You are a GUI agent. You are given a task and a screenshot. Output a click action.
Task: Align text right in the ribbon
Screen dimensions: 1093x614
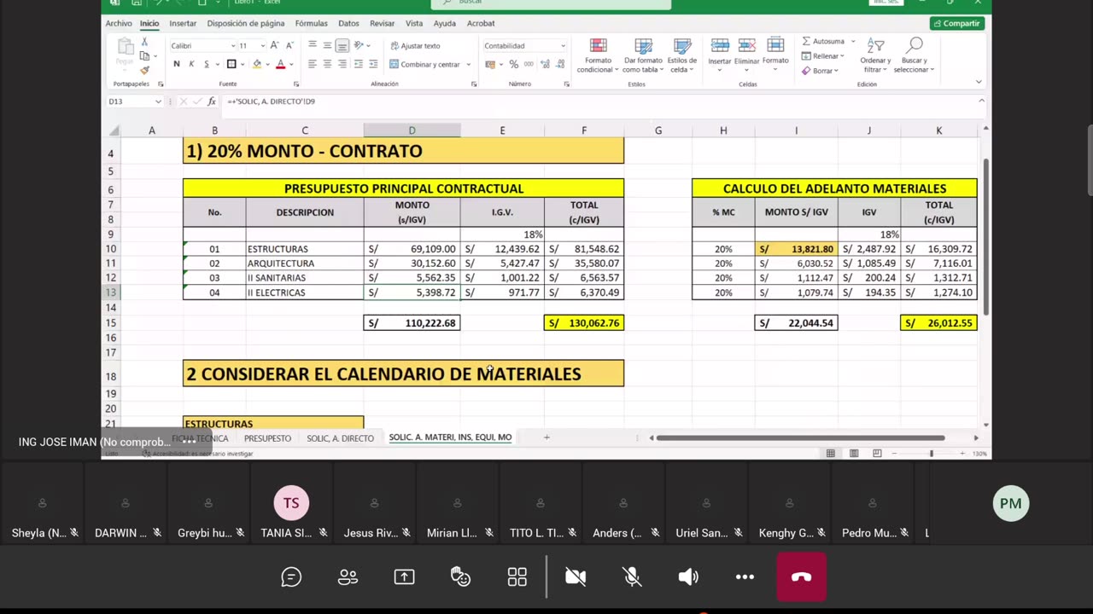342,64
